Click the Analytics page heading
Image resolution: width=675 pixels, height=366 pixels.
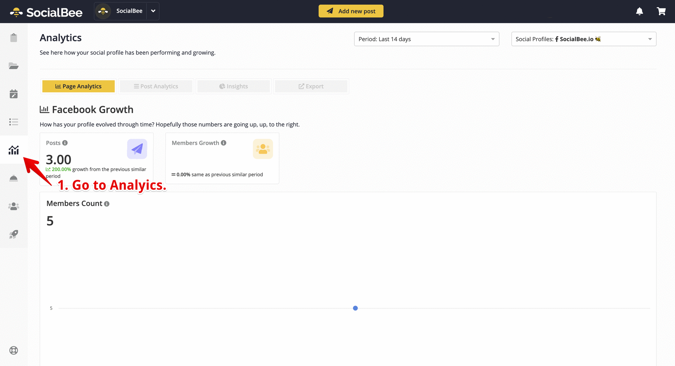pyautogui.click(x=60, y=38)
